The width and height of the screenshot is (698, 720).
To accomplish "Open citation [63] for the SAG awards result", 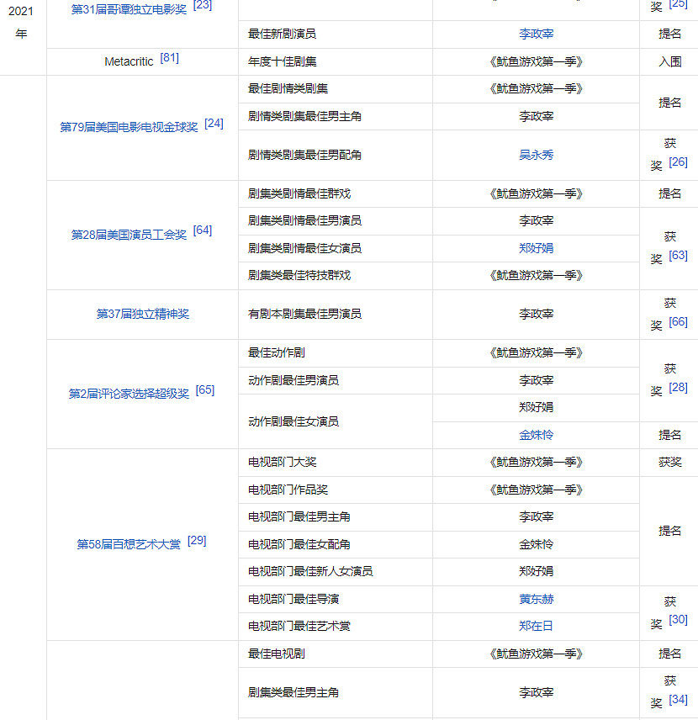I will tap(678, 254).
